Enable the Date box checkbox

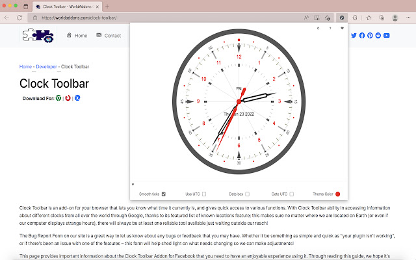tap(247, 194)
